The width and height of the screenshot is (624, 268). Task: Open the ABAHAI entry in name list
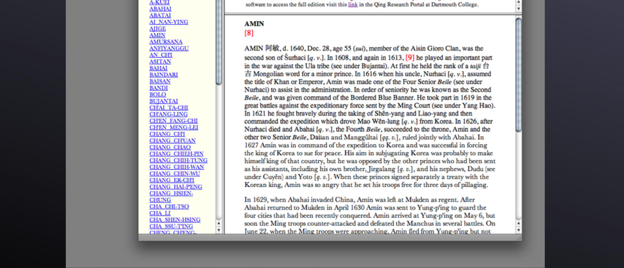[160, 9]
